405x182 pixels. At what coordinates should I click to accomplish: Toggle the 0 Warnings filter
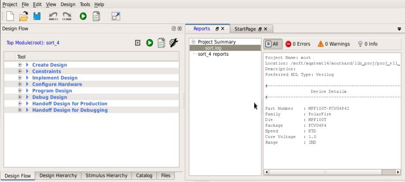tap(334, 44)
